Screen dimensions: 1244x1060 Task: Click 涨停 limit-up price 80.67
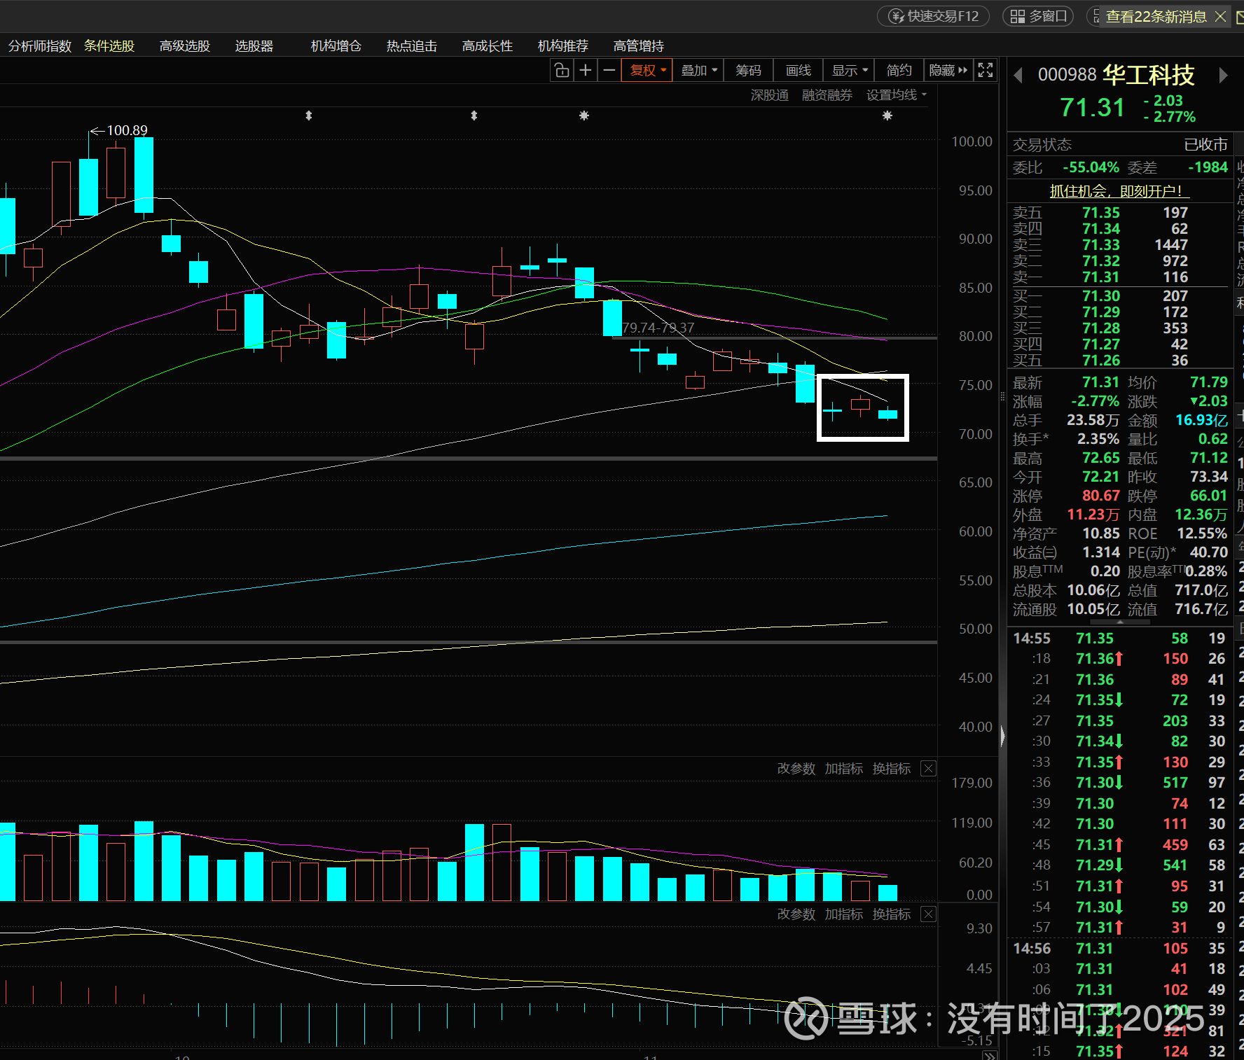point(1101,496)
